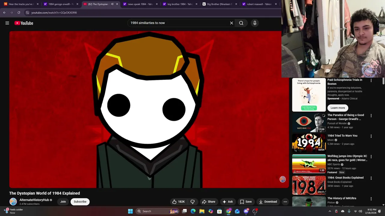Open Microsoft Edge from taskbar

click(193, 211)
